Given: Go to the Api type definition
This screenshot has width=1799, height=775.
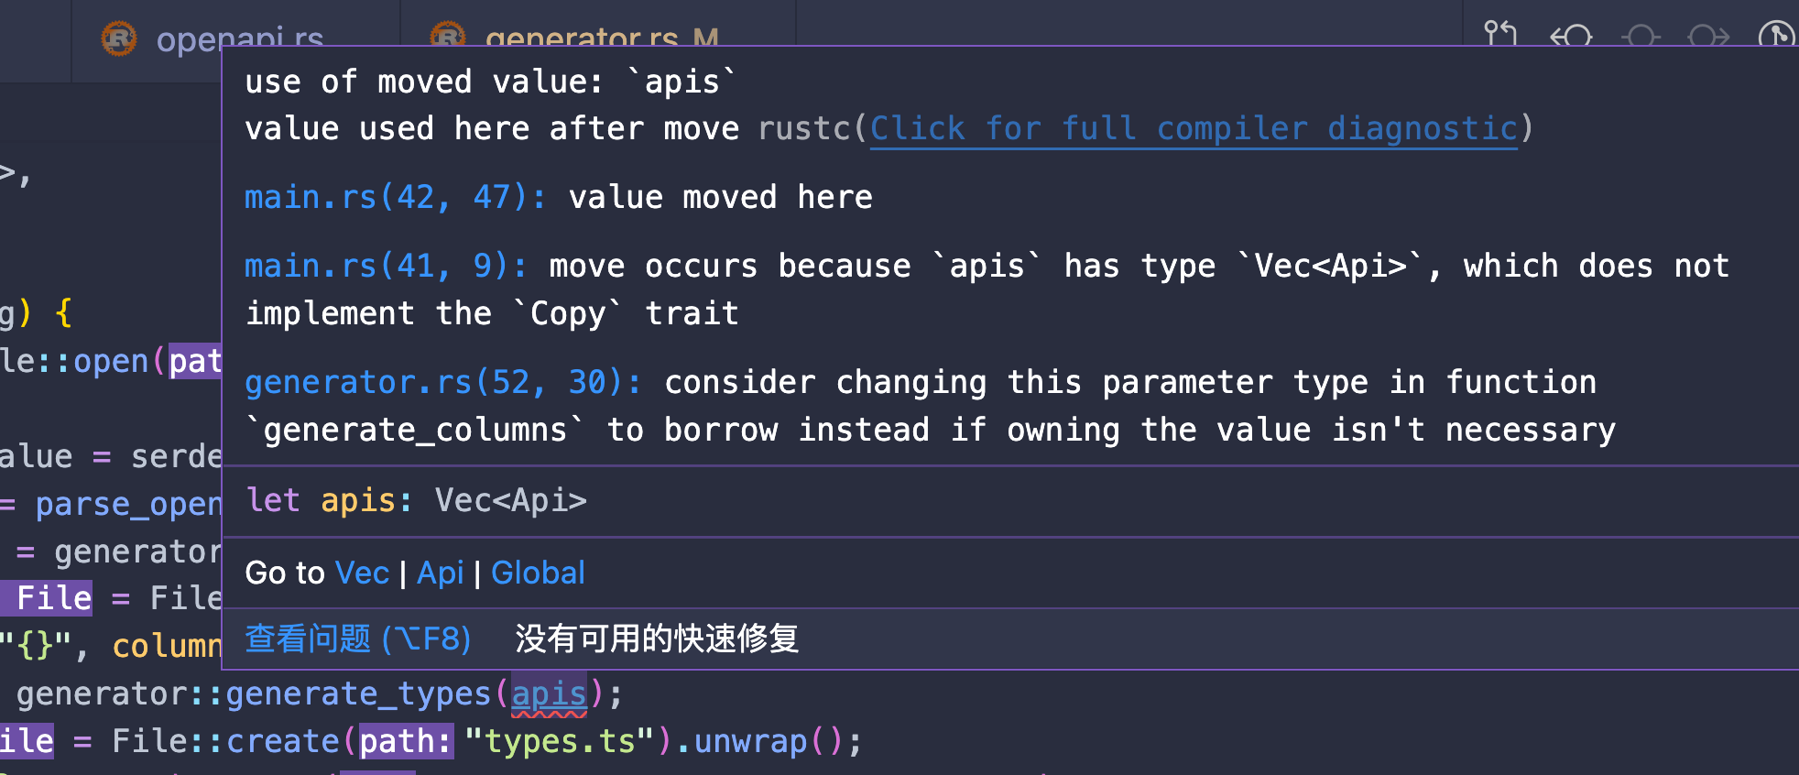Looking at the screenshot, I should click(x=441, y=572).
